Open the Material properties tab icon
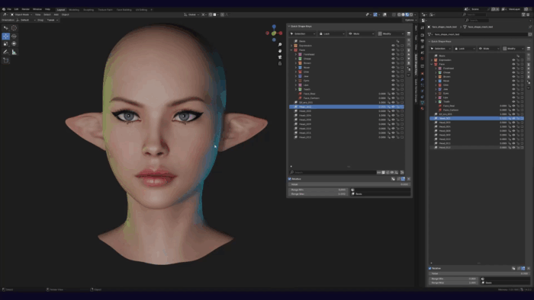Screen dimensions: 534x300 coord(423,108)
